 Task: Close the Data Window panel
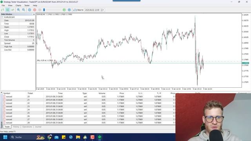[34, 14]
